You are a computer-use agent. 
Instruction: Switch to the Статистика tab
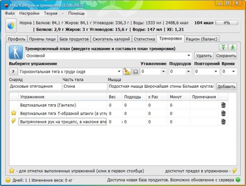click(144, 39)
